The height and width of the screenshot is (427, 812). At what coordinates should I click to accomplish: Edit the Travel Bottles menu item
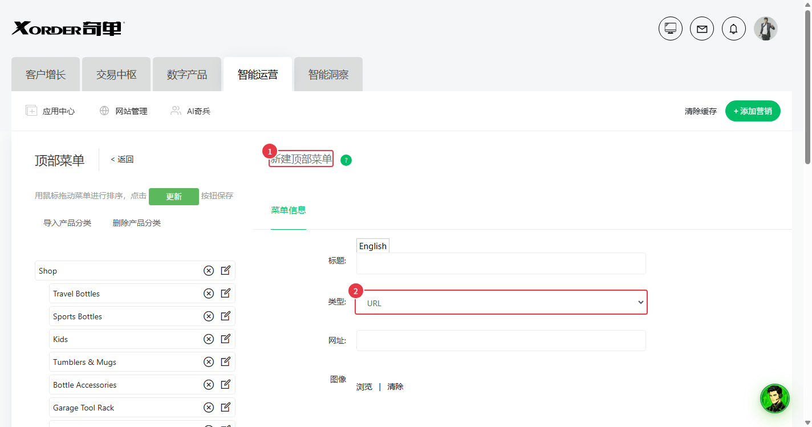(226, 293)
